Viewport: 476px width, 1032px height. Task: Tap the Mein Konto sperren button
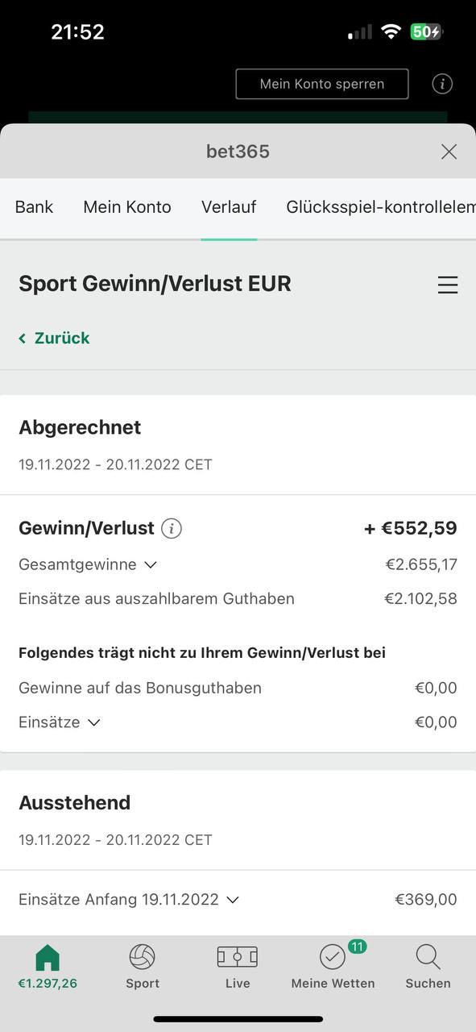[322, 84]
